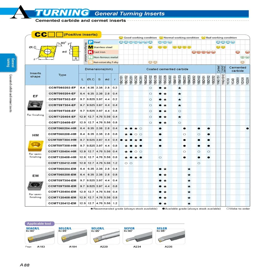This screenshot has width=275, height=275.
Task: Click the Bad working condition face legend
Action: [x=203, y=37]
